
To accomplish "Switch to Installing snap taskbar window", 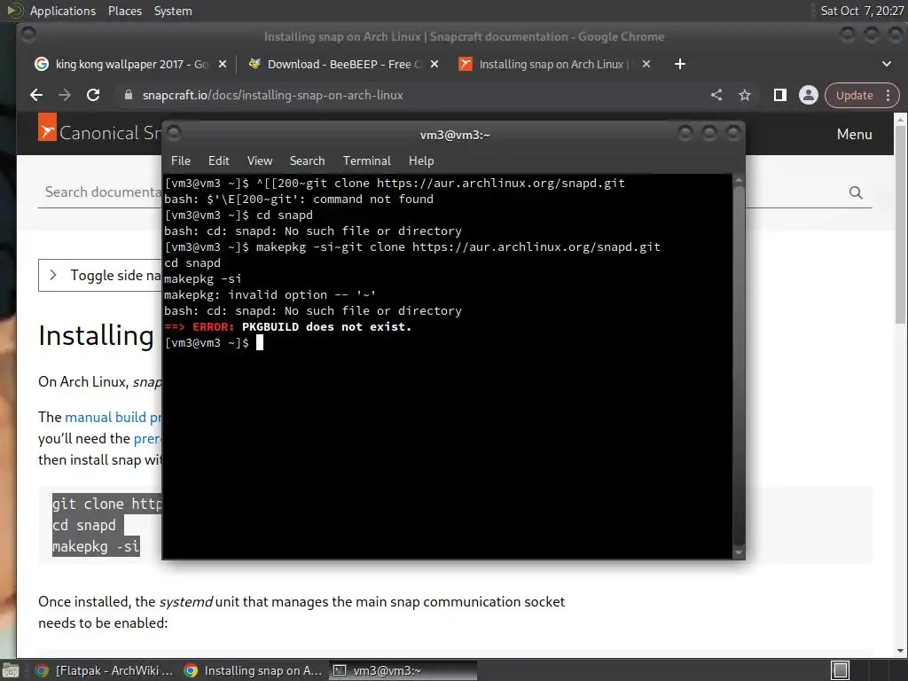I will [254, 670].
